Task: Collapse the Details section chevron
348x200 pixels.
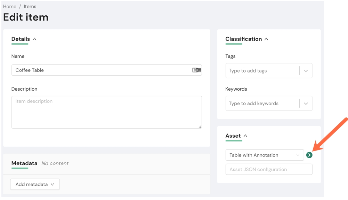Action: [x=34, y=39]
